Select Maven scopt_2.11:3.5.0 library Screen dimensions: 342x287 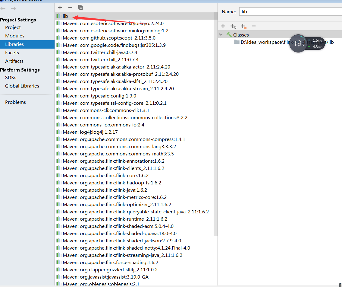coord(134,38)
